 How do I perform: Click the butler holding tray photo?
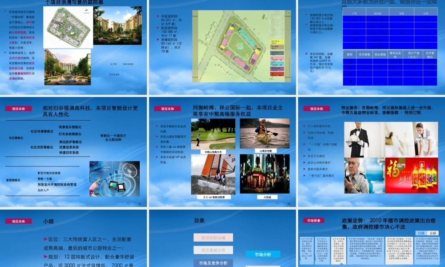[364, 140]
